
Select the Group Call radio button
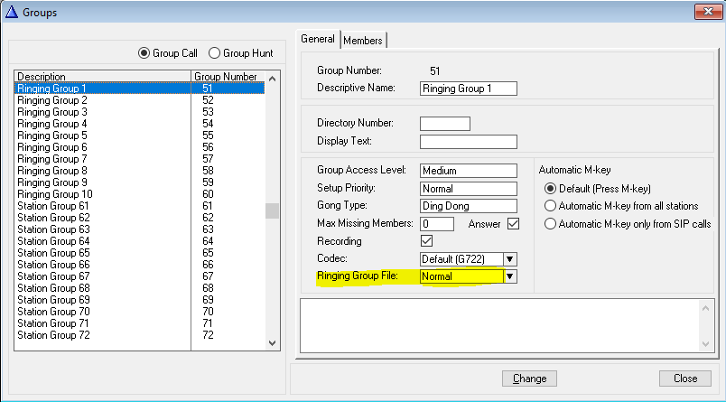coord(144,53)
